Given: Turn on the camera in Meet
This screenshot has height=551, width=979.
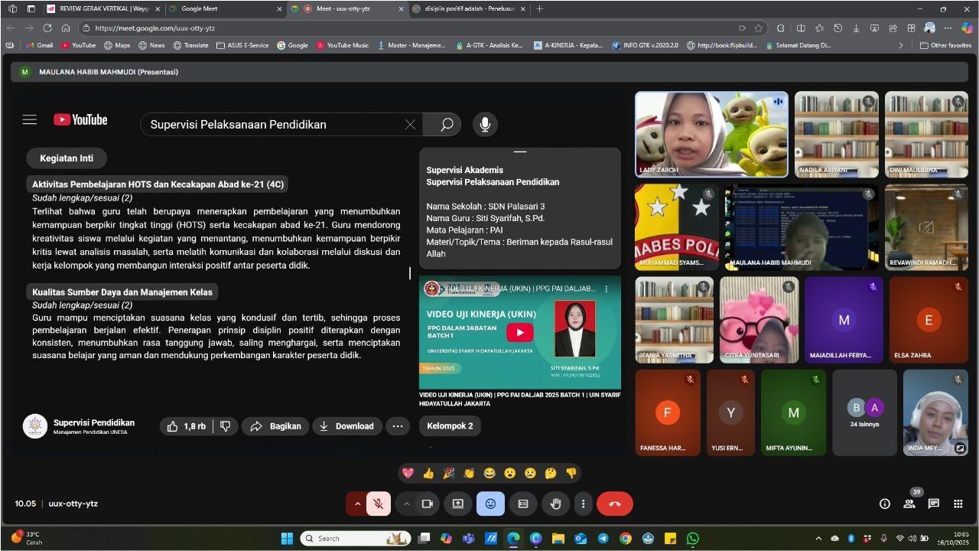Looking at the screenshot, I should point(428,504).
